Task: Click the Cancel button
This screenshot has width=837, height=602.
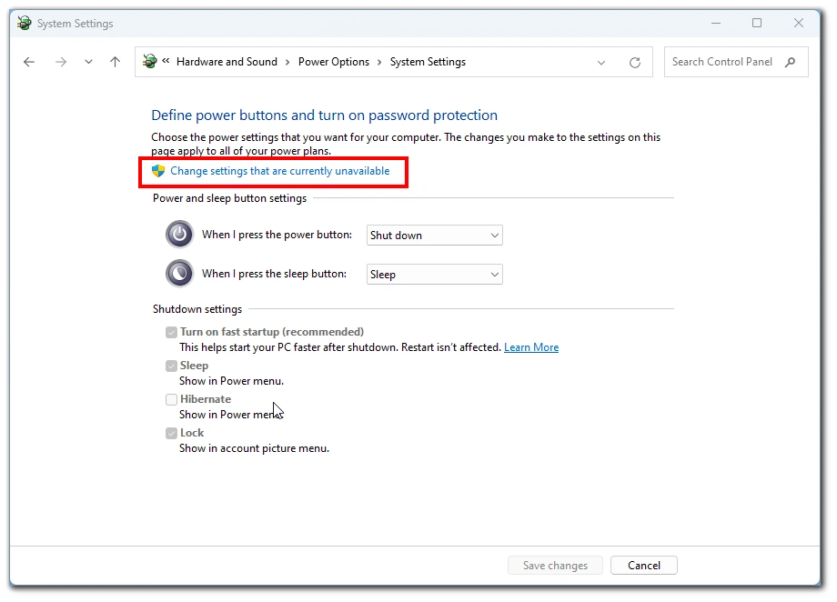Action: click(x=644, y=566)
